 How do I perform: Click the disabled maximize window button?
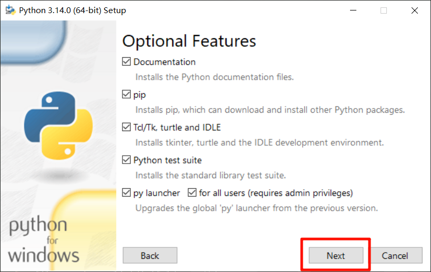click(x=384, y=10)
